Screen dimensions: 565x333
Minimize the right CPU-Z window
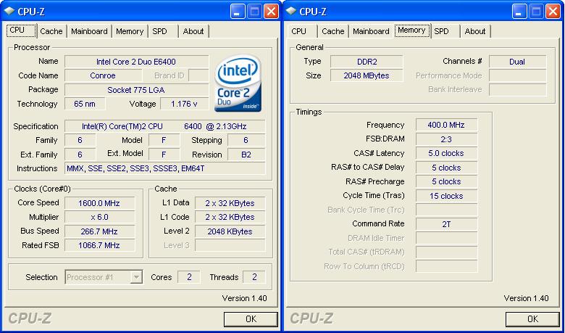pyautogui.click(x=519, y=12)
